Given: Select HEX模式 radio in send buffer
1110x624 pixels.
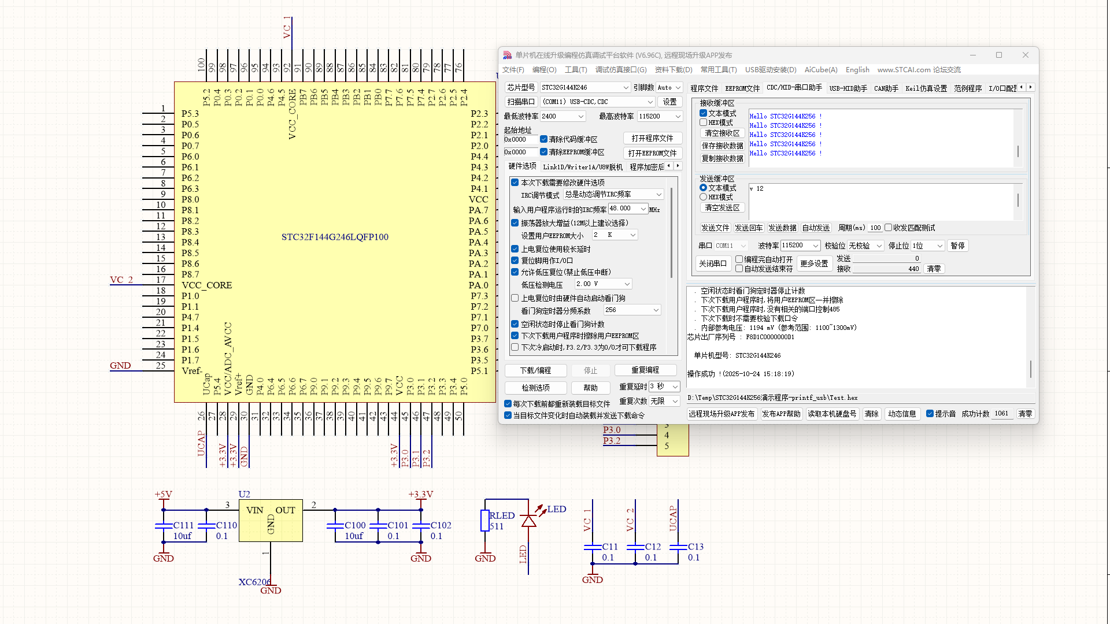Looking at the screenshot, I should [704, 197].
